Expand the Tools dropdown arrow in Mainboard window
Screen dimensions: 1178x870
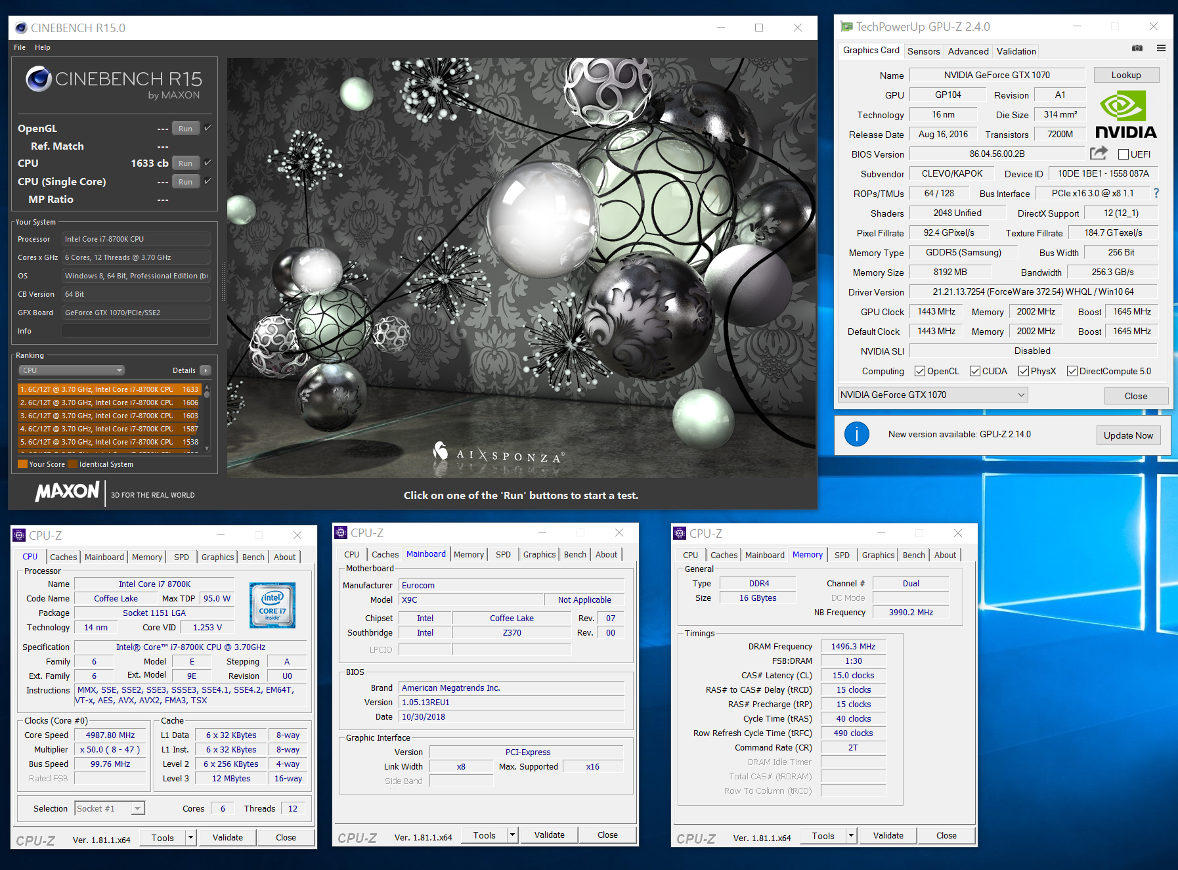point(512,835)
